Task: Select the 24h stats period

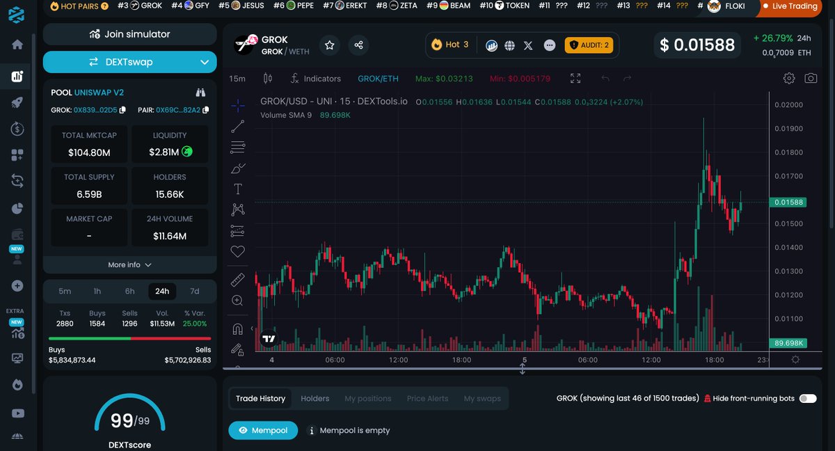Action: [x=162, y=291]
